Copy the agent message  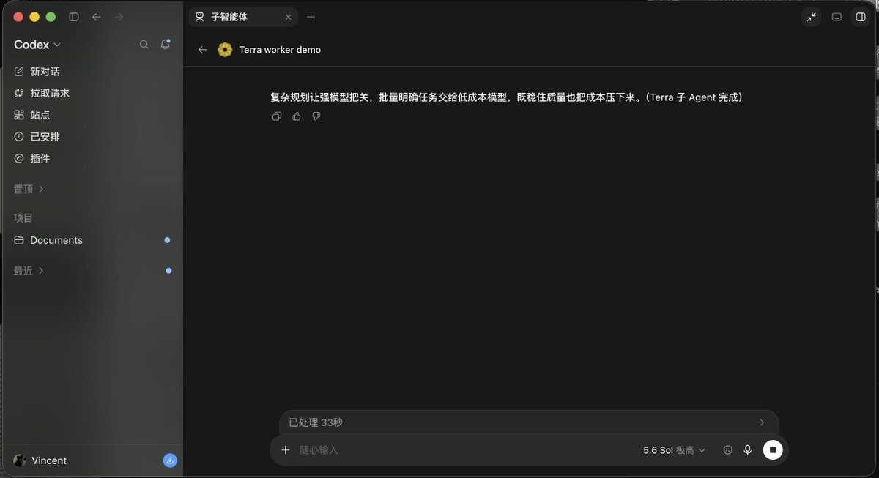pyautogui.click(x=277, y=116)
